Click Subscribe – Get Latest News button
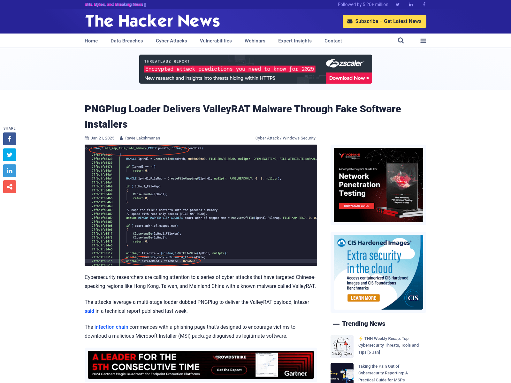Screen dimensions: 511x383 (x=385, y=21)
